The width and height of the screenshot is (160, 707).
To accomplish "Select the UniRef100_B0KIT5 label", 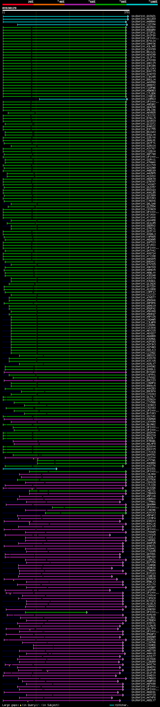I will tap(143, 71).
